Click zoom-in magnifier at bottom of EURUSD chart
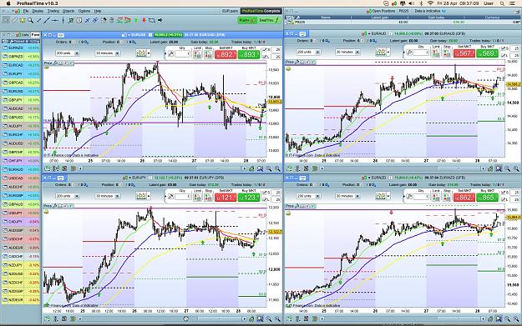The height and width of the screenshot is (326, 522). [277, 168]
